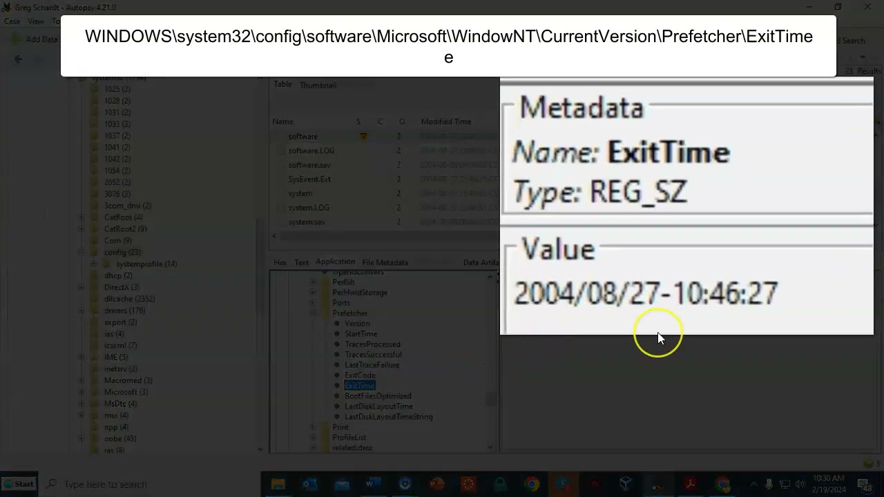Open the Macromed (3) folder
The height and width of the screenshot is (497, 884).
[128, 380]
